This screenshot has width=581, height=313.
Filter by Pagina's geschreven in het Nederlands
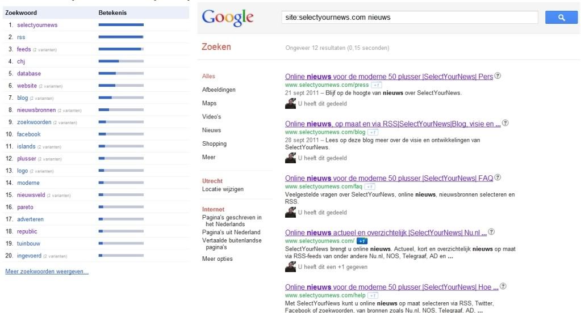[x=232, y=221]
